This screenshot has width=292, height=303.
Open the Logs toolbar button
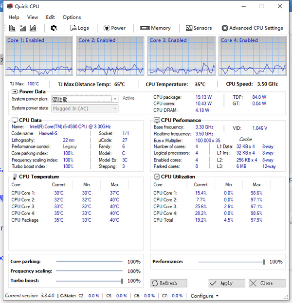79,28
